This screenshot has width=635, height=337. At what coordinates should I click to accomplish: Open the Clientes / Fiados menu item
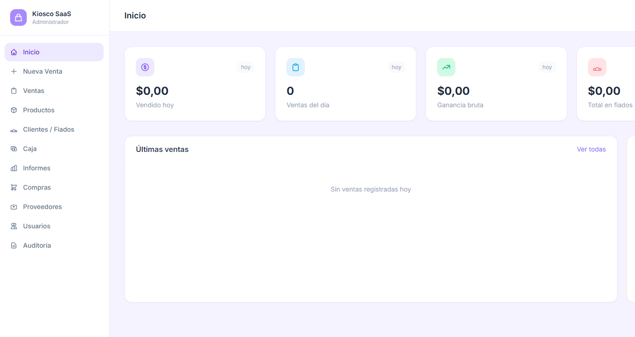click(x=48, y=129)
